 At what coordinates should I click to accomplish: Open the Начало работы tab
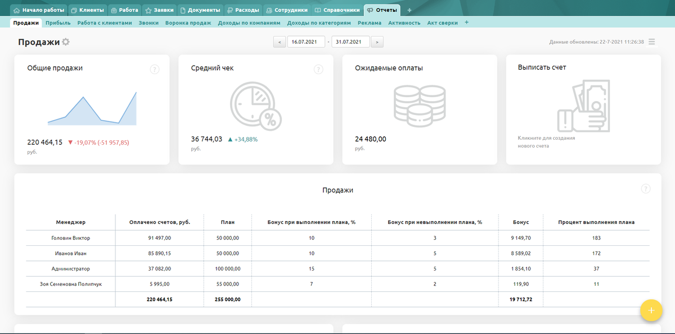[39, 10]
